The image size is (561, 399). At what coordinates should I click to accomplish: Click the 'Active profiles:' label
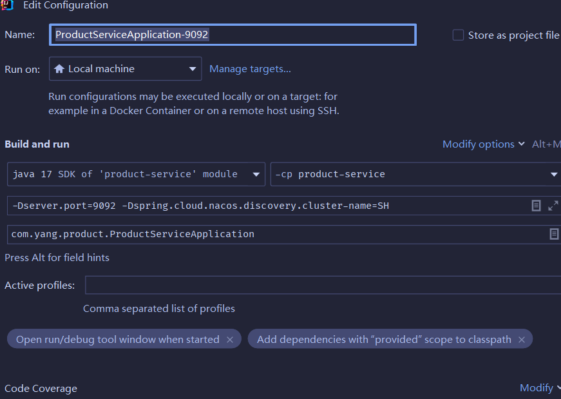40,285
